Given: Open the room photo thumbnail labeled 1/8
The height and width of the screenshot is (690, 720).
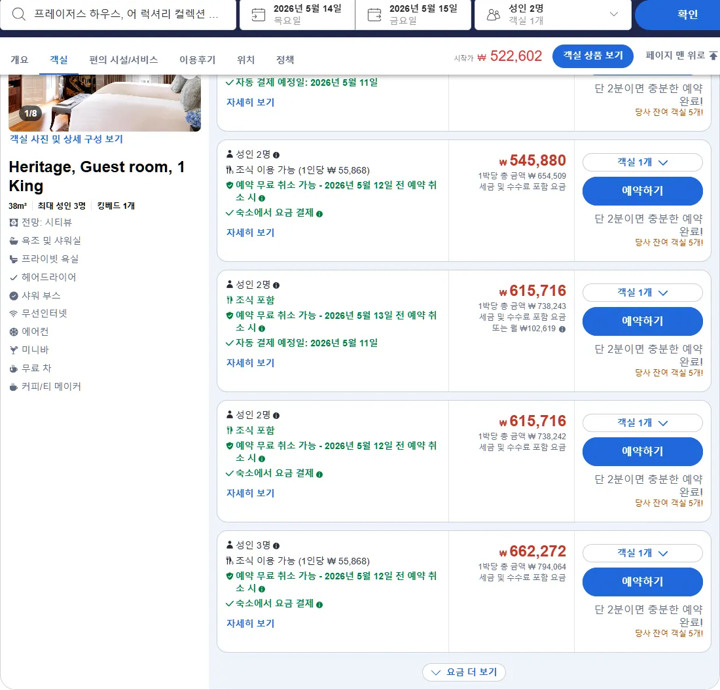Looking at the screenshot, I should [105, 103].
